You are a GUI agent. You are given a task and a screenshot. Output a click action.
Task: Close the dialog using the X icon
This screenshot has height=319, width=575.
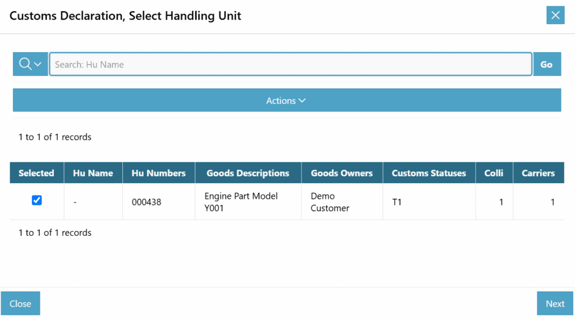555,15
